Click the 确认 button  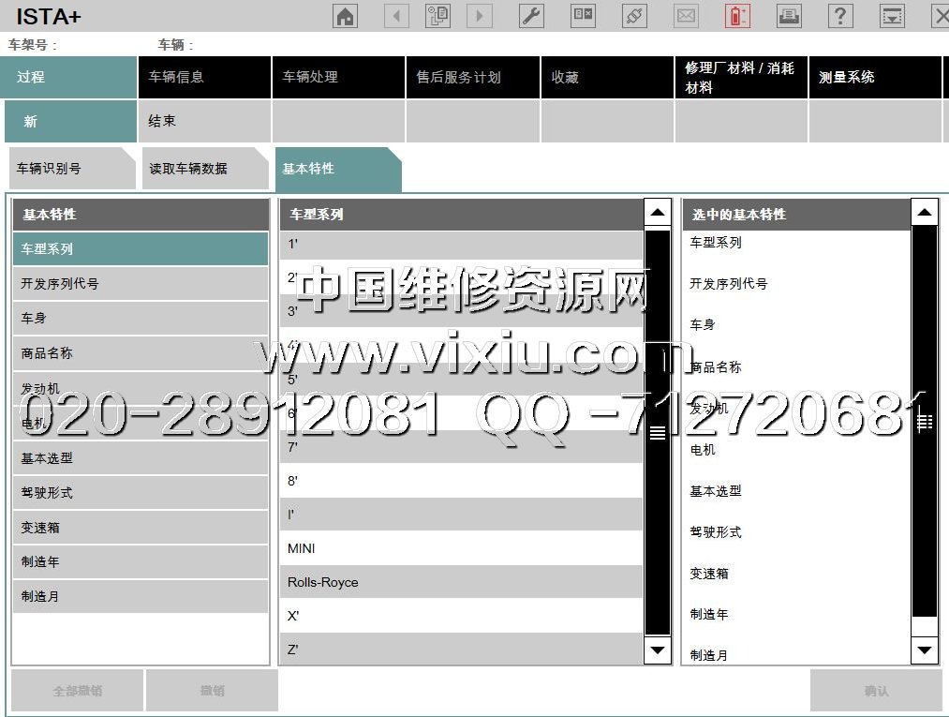pyautogui.click(x=876, y=691)
